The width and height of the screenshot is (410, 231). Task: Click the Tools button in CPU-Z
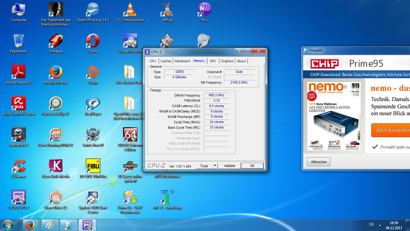204,166
